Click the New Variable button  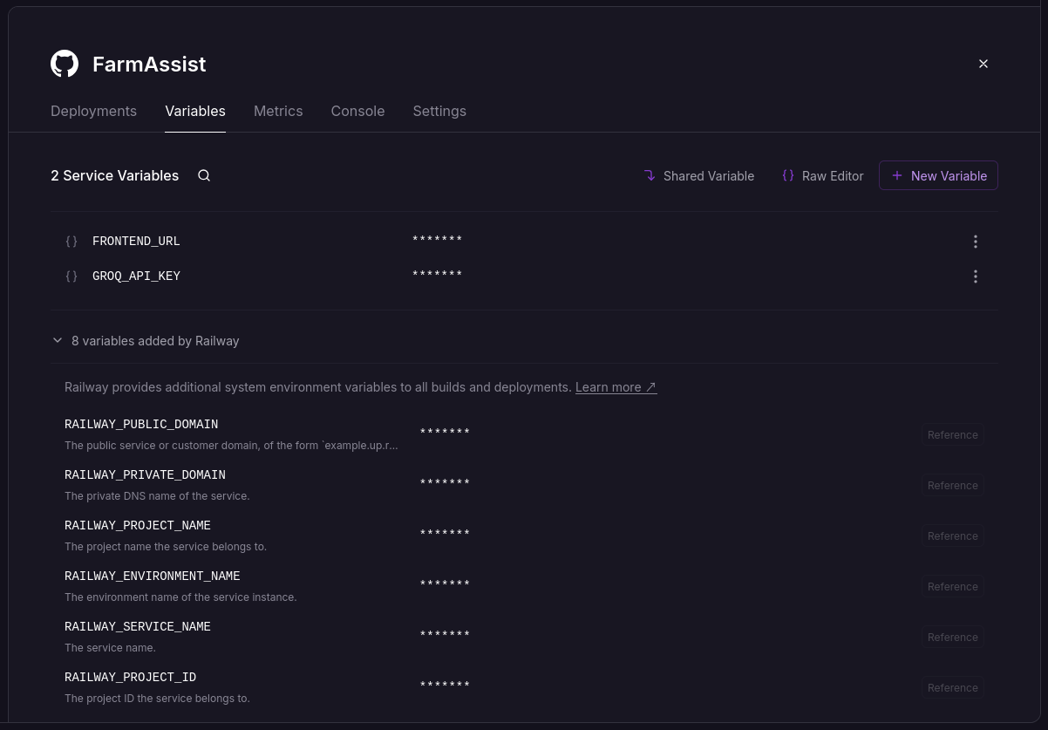click(938, 175)
